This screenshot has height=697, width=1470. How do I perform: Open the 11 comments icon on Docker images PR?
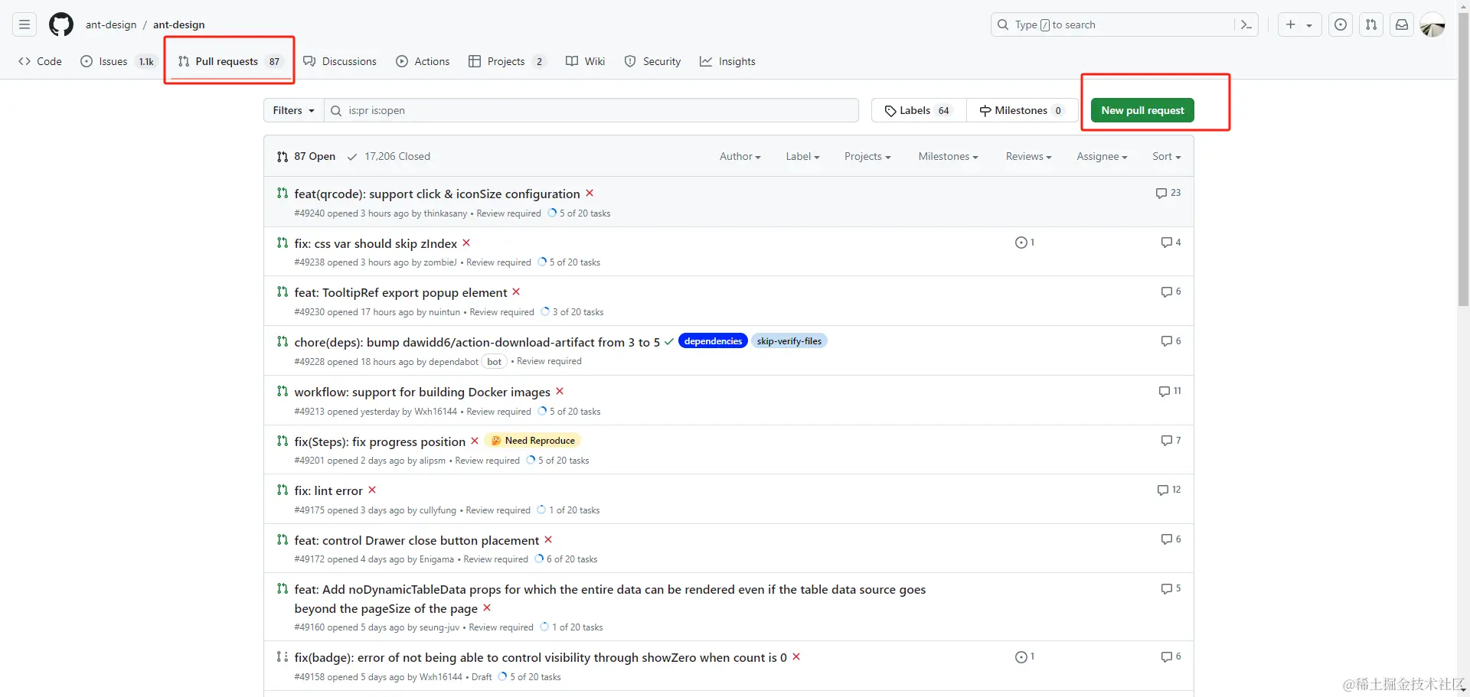coord(1170,391)
